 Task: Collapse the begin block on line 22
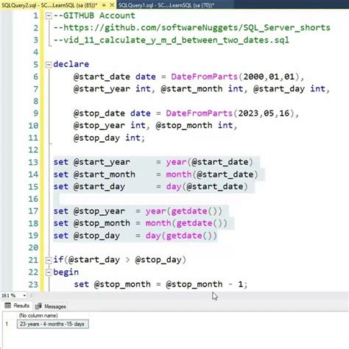[49, 272]
